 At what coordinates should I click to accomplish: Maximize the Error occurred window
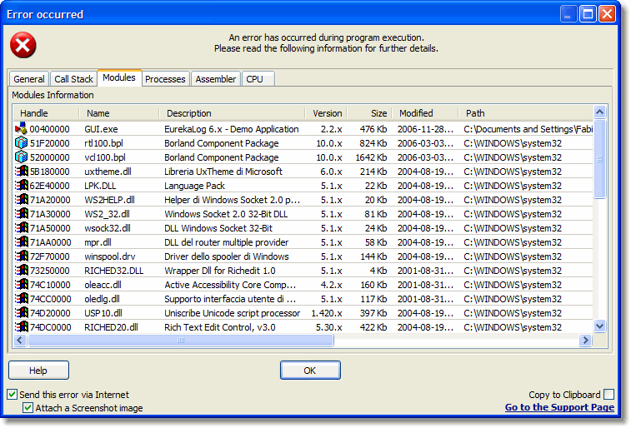(588, 14)
